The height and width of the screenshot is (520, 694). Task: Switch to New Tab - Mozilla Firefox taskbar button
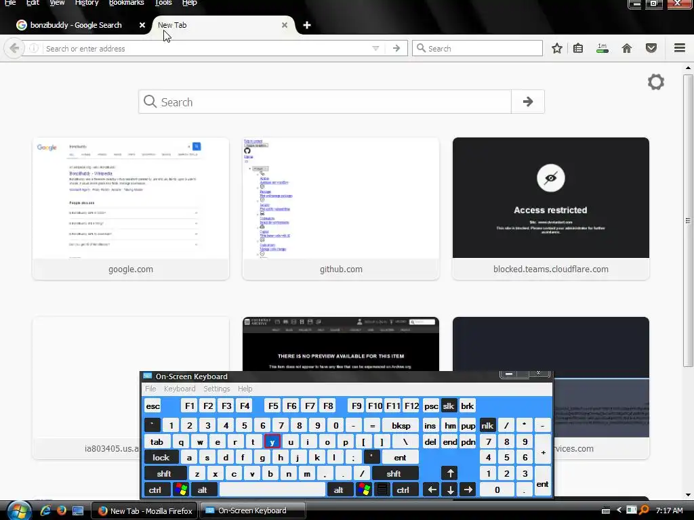[x=145, y=511]
